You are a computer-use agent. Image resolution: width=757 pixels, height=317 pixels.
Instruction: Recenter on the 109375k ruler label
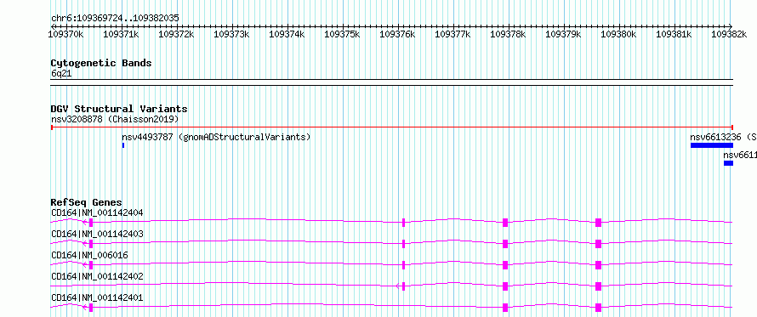click(x=342, y=34)
